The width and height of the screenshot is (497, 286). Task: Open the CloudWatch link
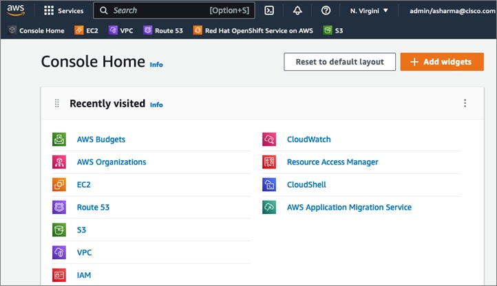pos(308,140)
